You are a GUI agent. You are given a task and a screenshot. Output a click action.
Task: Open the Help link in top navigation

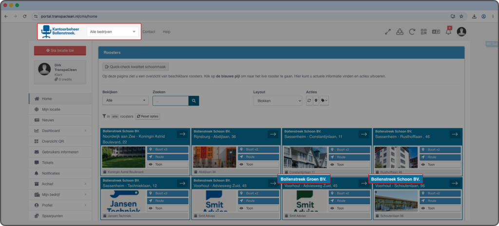[x=167, y=32]
